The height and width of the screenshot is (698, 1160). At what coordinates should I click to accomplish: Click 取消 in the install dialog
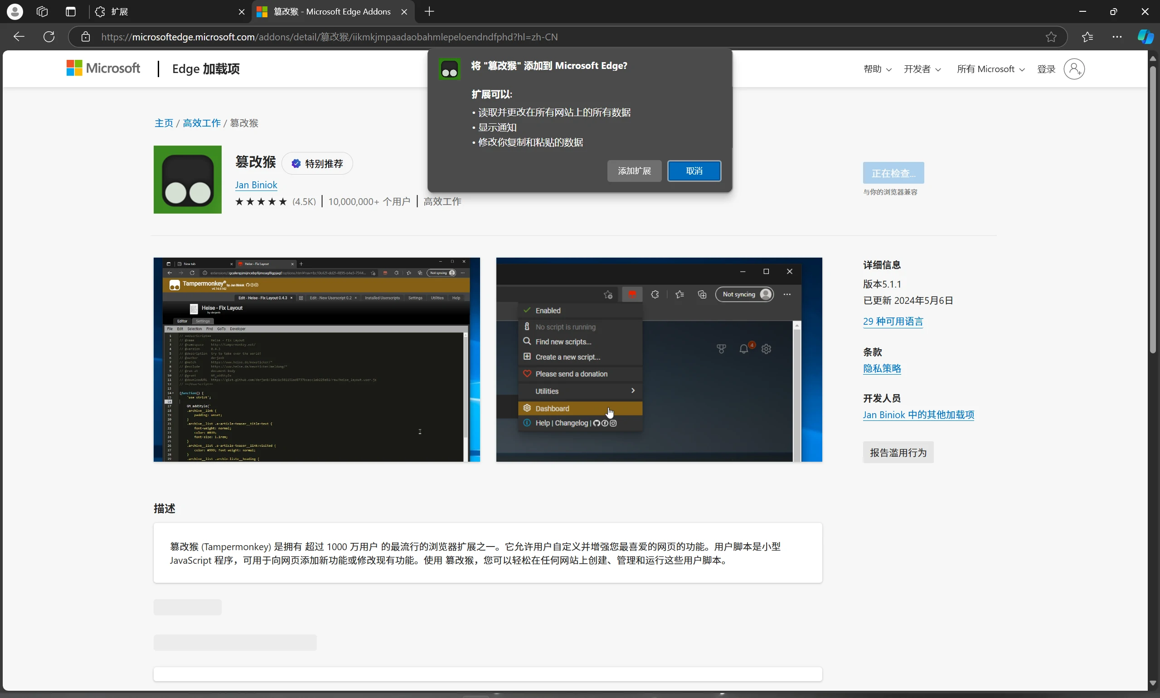[x=694, y=171]
